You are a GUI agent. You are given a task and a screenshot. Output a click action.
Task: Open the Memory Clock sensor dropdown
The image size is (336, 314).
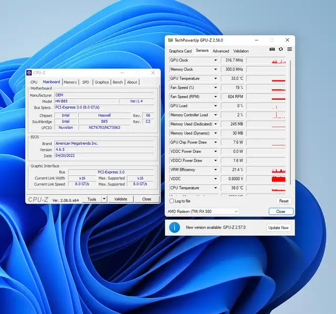click(x=216, y=69)
